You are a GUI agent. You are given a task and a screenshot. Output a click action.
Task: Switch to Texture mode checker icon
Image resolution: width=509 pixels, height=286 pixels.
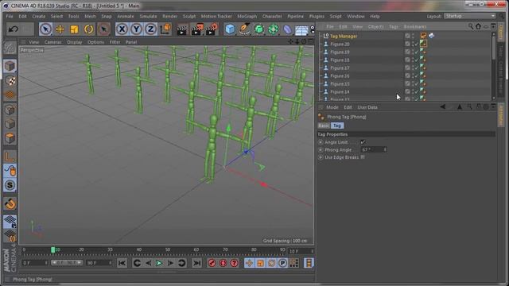click(10, 80)
